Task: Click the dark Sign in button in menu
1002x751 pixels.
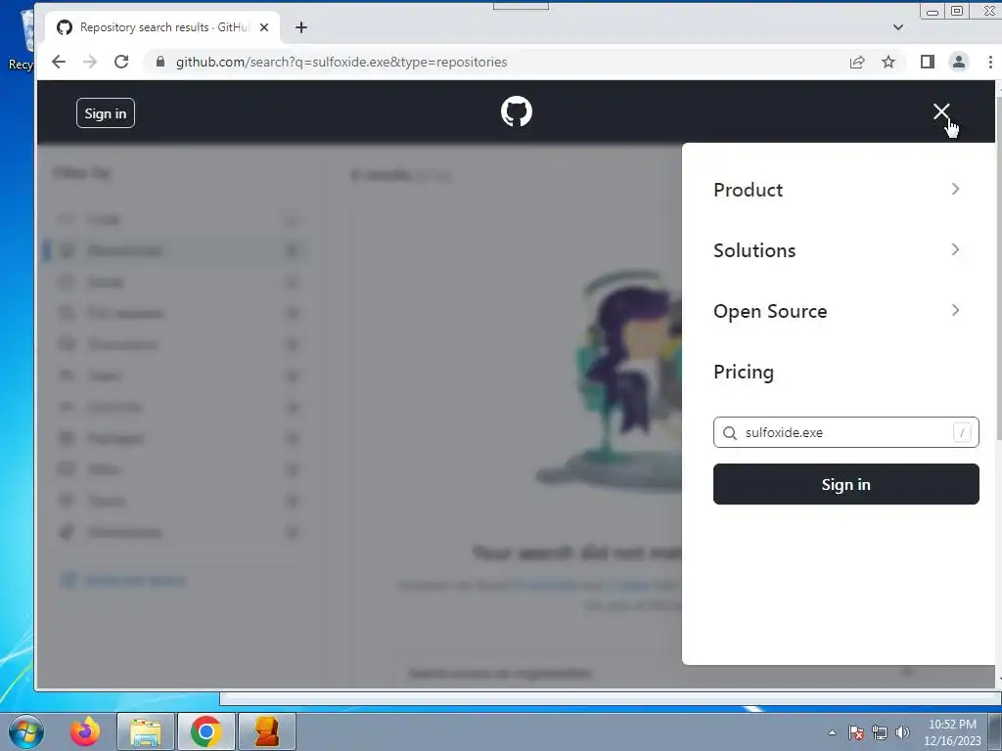Action: coord(846,484)
